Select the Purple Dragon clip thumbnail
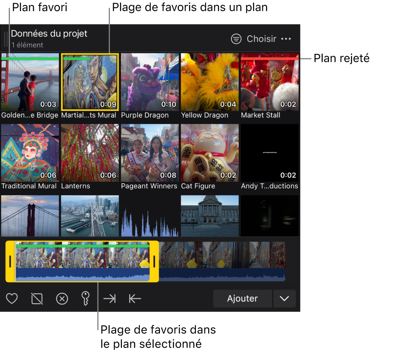The image size is (398, 354). (150, 81)
